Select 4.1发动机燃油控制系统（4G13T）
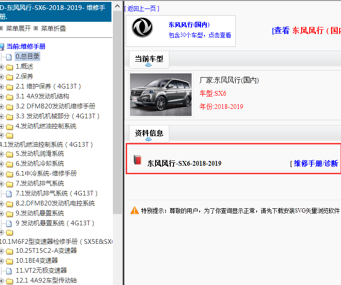The height and width of the screenshot is (285, 341). coord(46,144)
